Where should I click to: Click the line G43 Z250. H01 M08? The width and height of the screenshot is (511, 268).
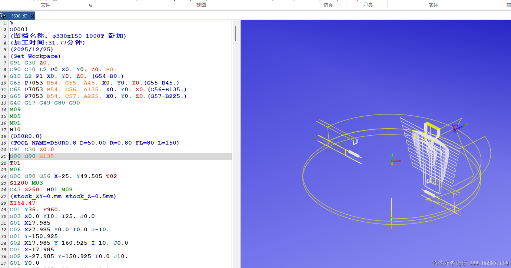pos(41,190)
